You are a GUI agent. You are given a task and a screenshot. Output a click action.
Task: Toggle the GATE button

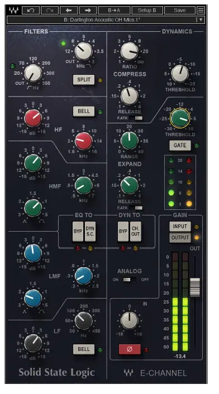click(180, 146)
